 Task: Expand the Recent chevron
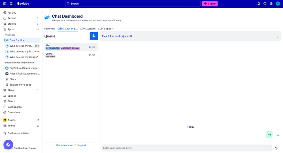click(38, 18)
